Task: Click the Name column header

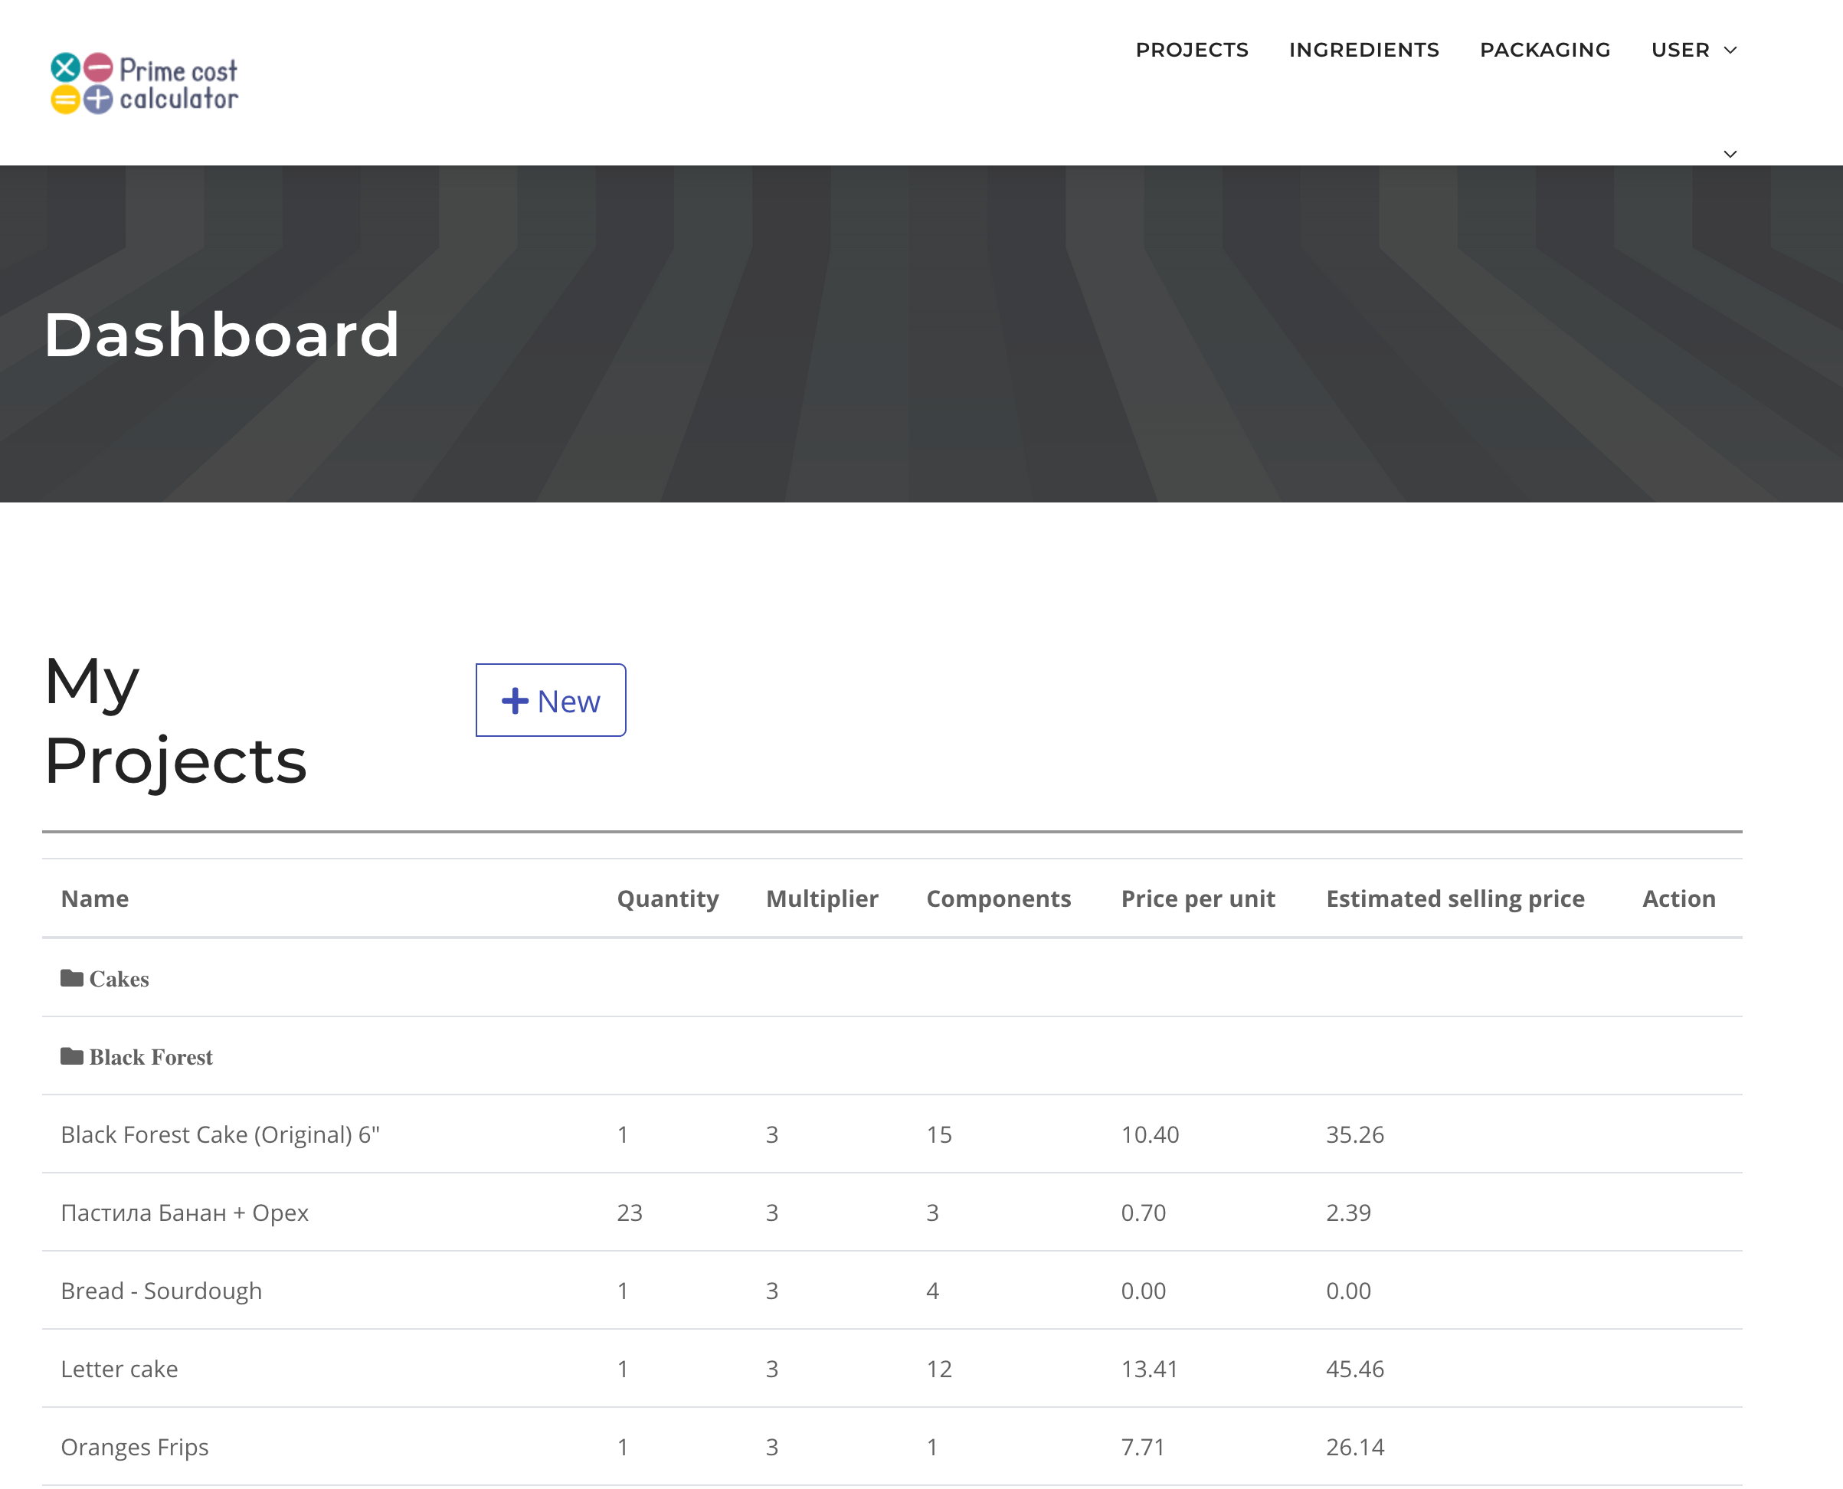Action: 95,899
